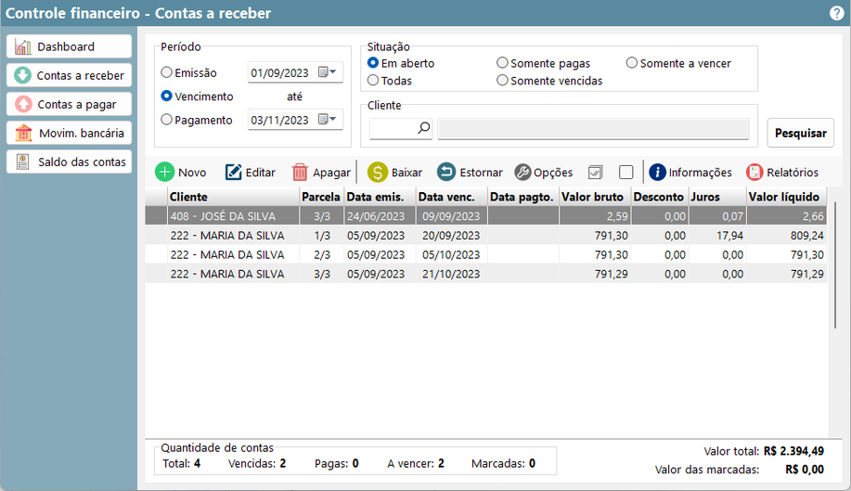
Task: Click the help question mark icon
Action: pyautogui.click(x=836, y=13)
